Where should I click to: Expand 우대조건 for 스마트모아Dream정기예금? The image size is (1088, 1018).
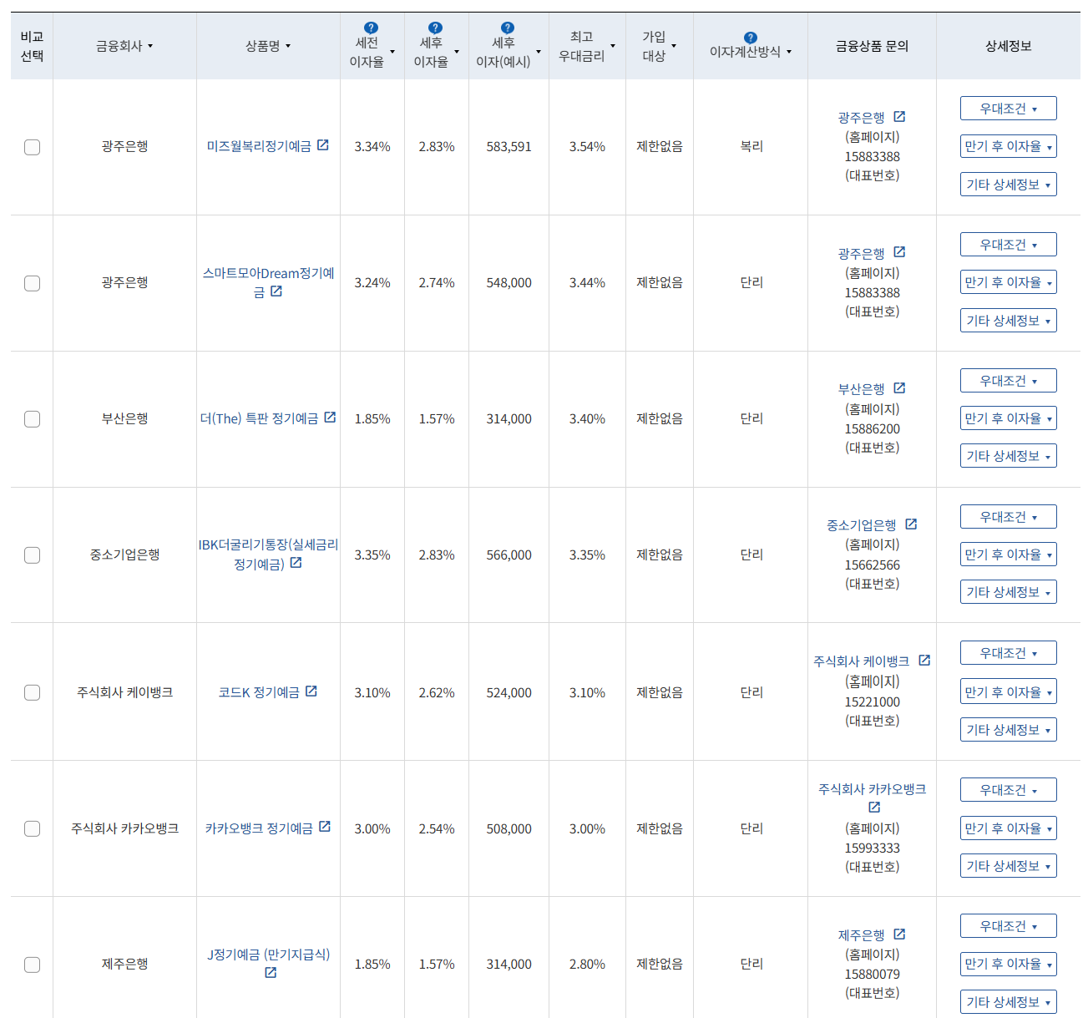coord(1008,245)
